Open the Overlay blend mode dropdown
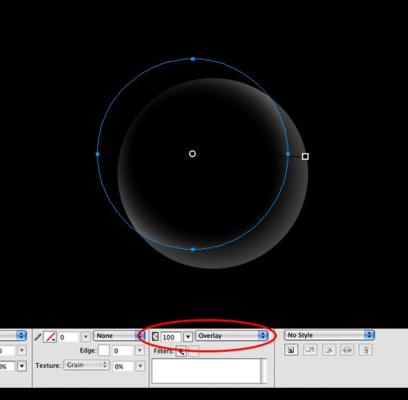Screen dimensions: 408x400 click(x=231, y=336)
